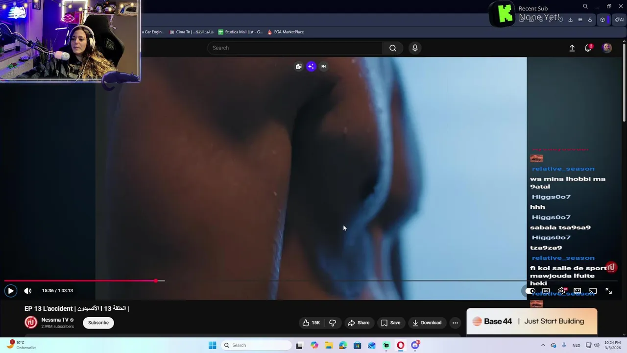Open File Explorer from the taskbar
627x353 pixels.
(328, 345)
